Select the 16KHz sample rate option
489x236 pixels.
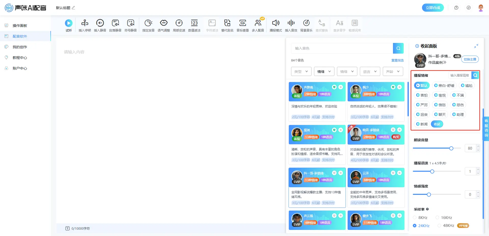437,218
